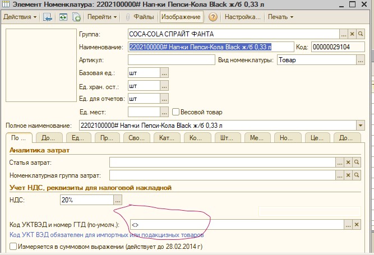Open Вид номенклатуры selection button
The height and width of the screenshot is (255, 374).
pos(361,60)
